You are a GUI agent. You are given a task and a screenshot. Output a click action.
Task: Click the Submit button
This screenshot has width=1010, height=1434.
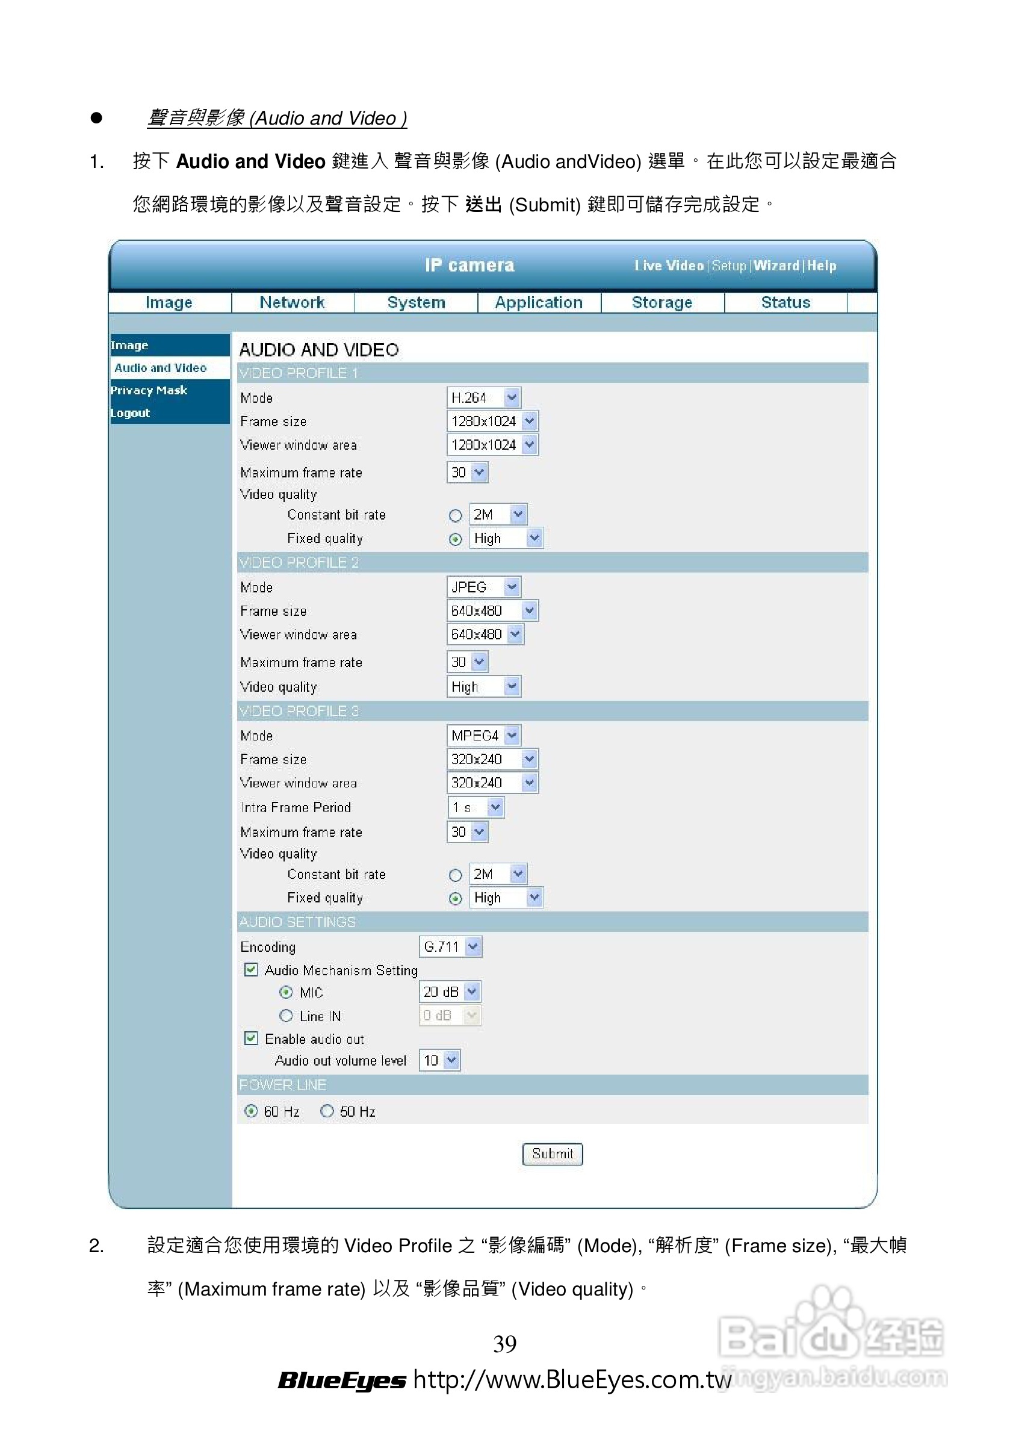552,1154
